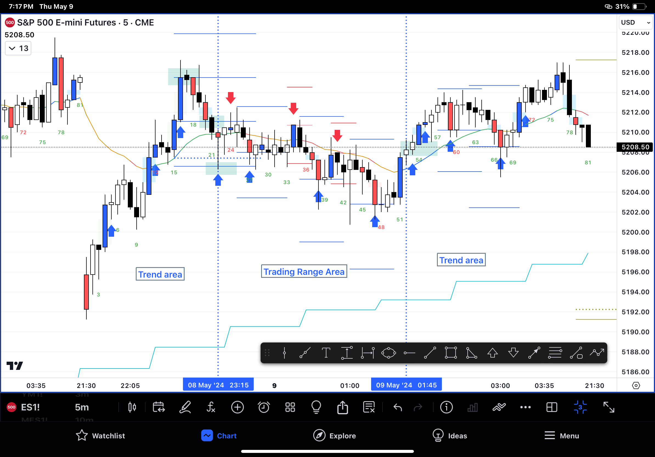This screenshot has height=457, width=655.
Task: Select the 09 May '24 01:45 timeline marker
Action: 406,384
